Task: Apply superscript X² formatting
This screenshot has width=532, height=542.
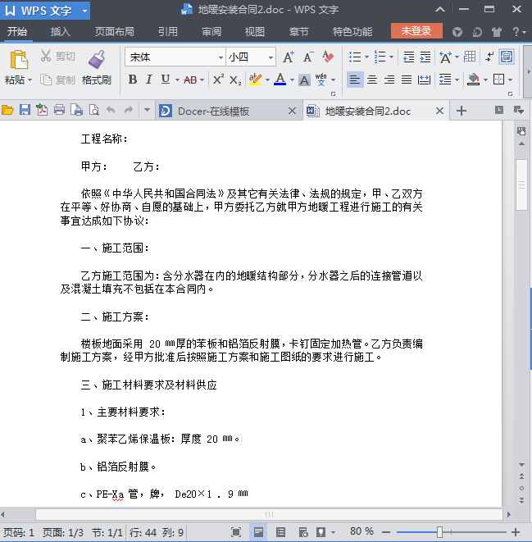Action: pyautogui.click(x=218, y=80)
